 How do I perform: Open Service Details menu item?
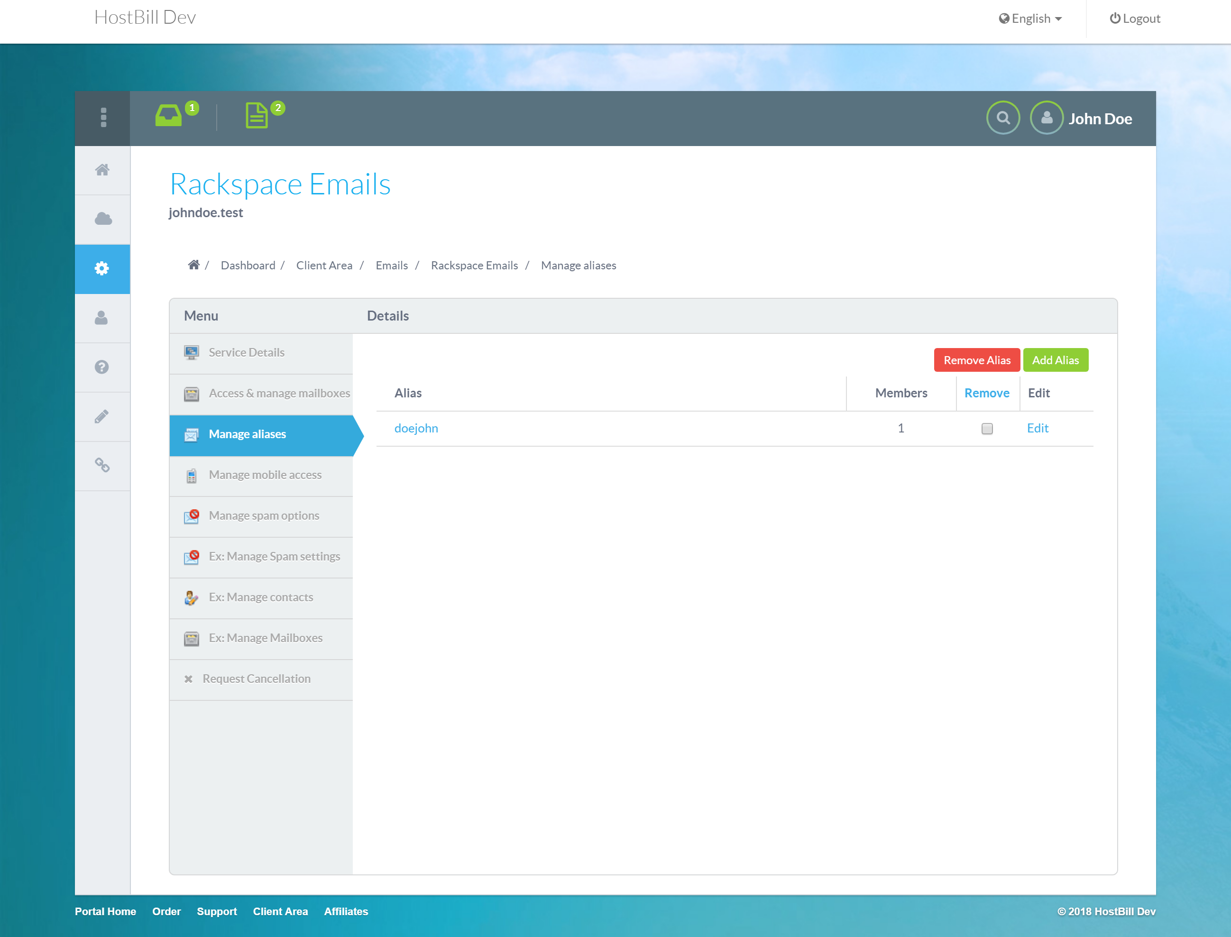[261, 353]
